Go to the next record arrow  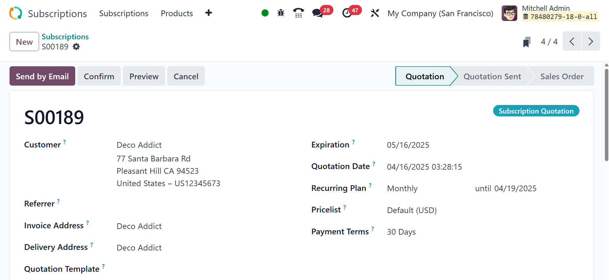tap(591, 42)
